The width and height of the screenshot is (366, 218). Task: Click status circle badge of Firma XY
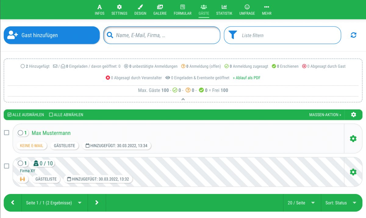coord(23,163)
